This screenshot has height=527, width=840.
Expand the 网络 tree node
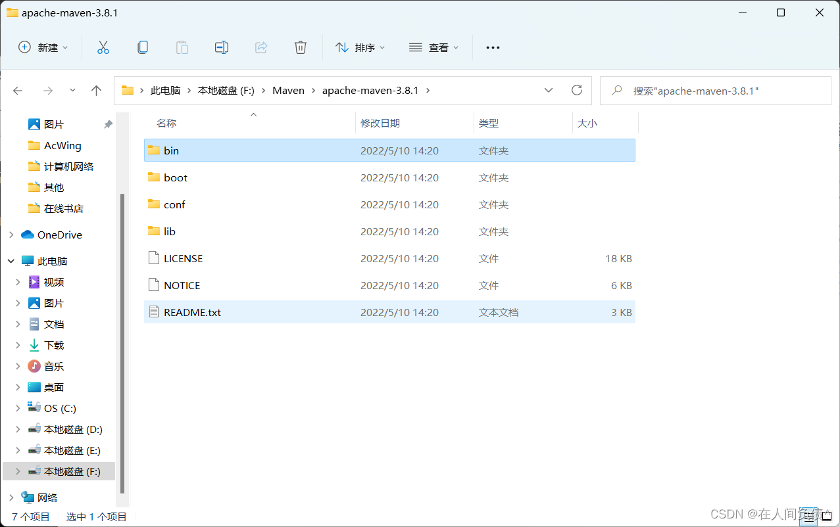(x=11, y=497)
